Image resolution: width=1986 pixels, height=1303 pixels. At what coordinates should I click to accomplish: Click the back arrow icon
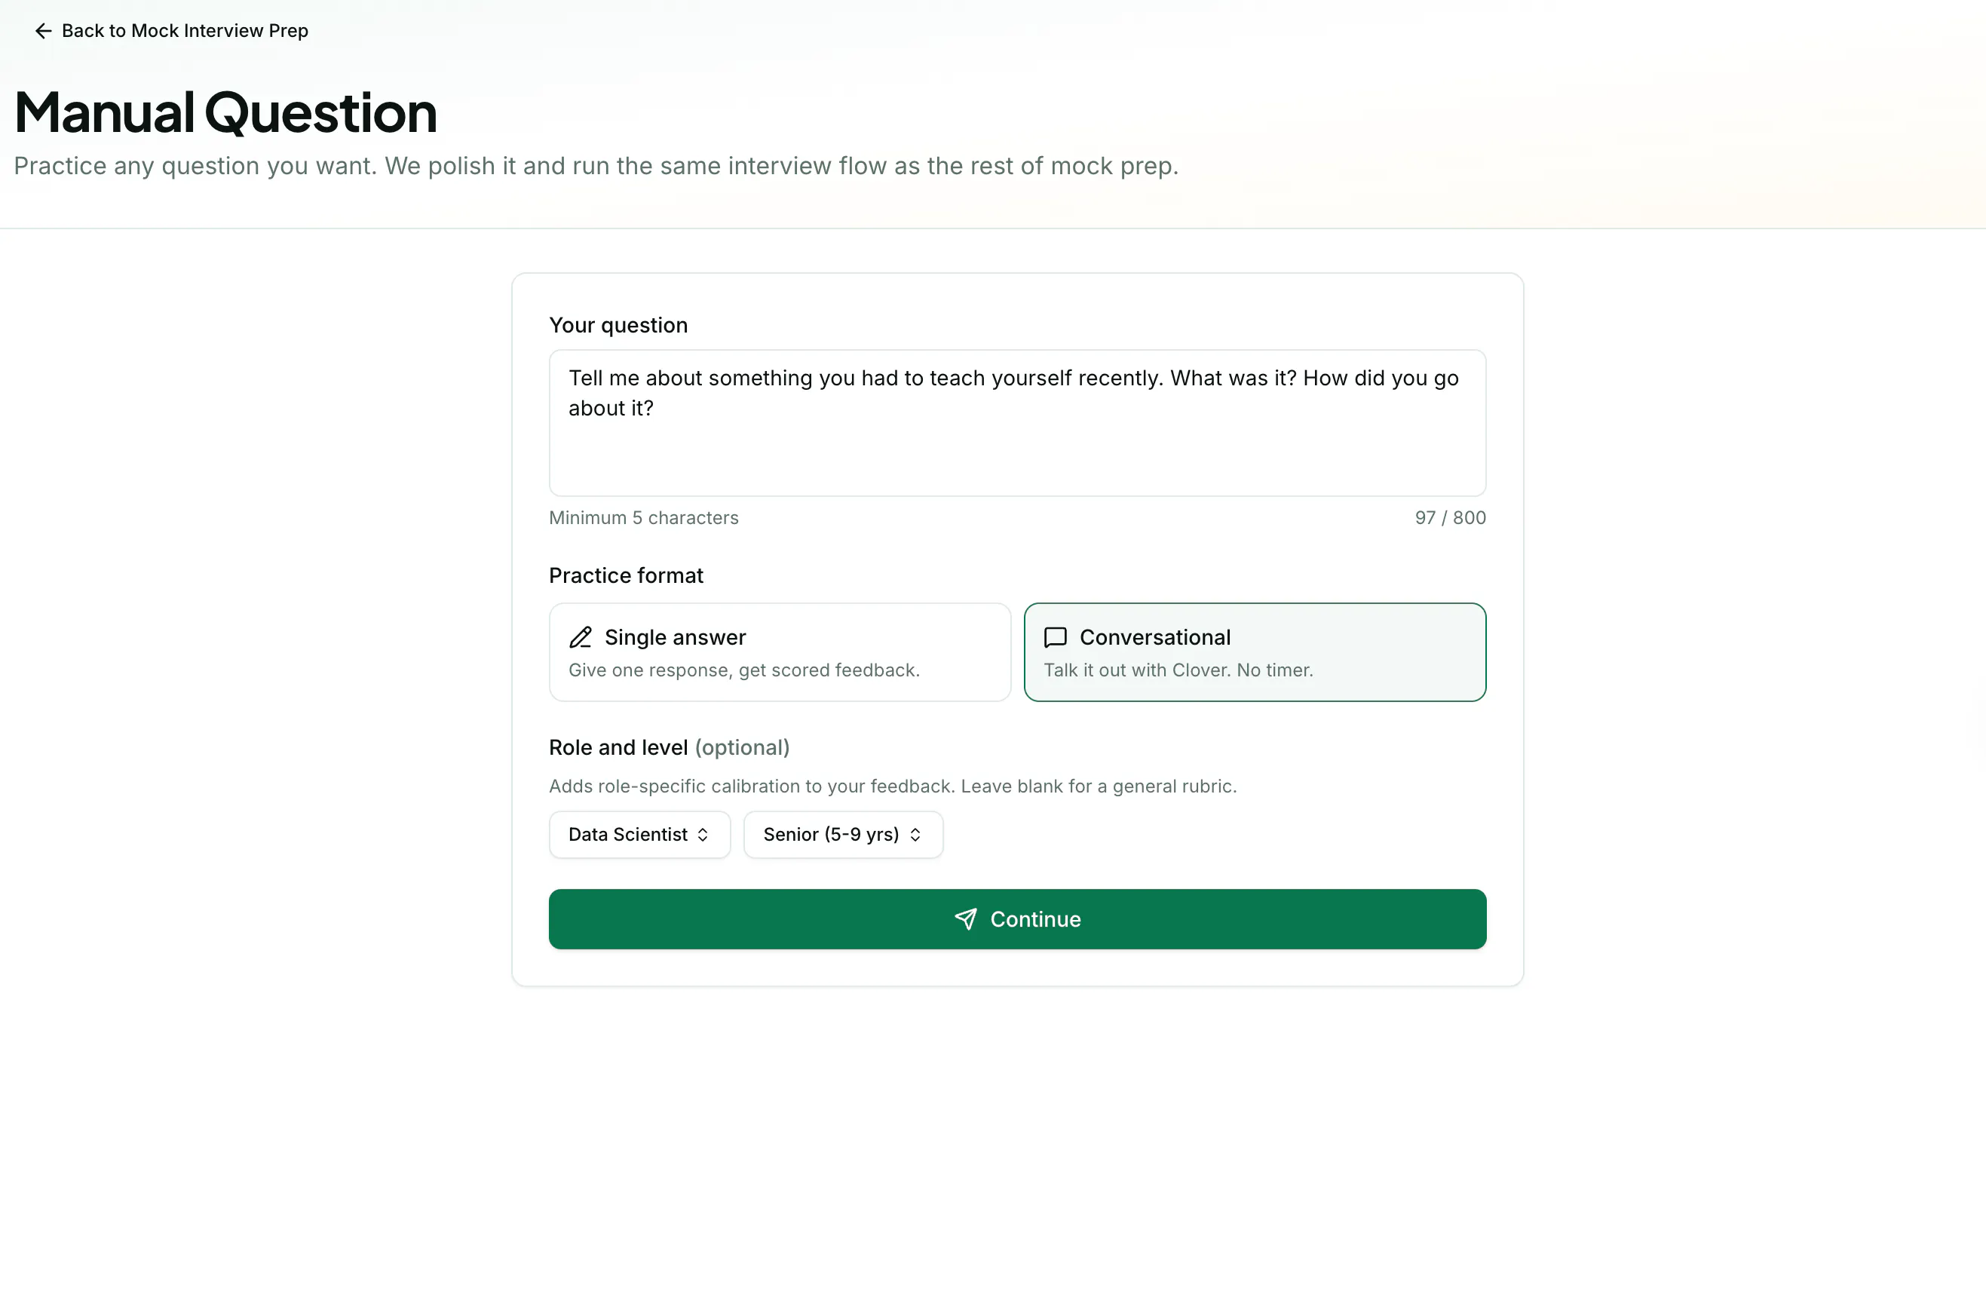tap(44, 31)
